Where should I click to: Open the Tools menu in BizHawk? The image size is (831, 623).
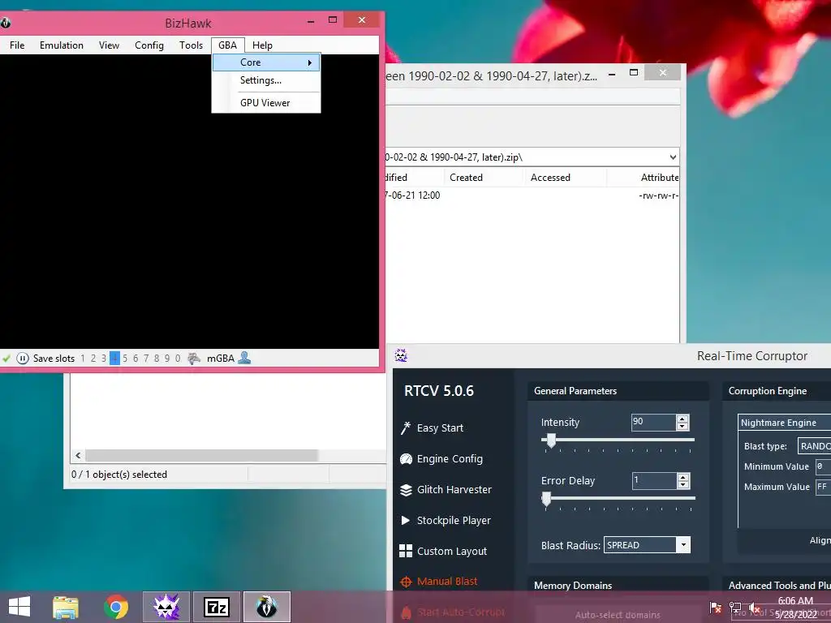click(x=191, y=45)
